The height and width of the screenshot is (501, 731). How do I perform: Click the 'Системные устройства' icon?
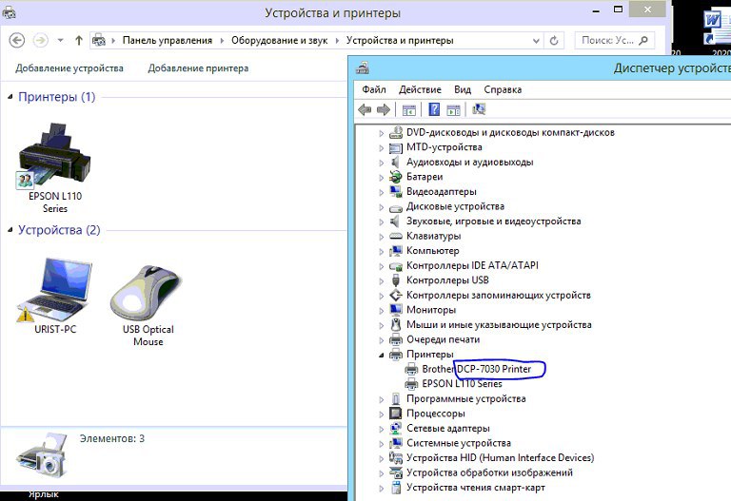396,443
